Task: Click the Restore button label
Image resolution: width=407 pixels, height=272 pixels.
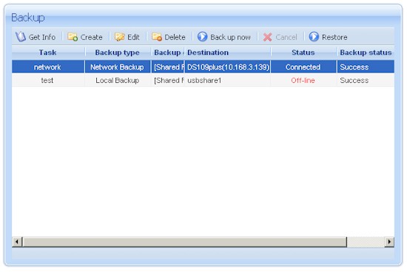Action: click(334, 37)
